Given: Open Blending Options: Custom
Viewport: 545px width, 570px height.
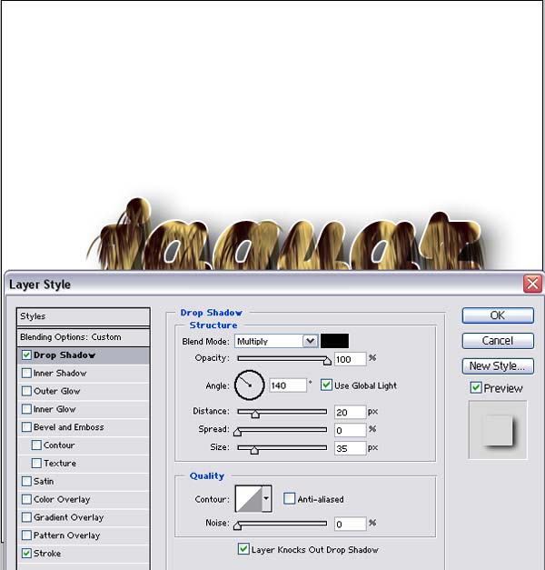Looking at the screenshot, I should tap(84, 337).
